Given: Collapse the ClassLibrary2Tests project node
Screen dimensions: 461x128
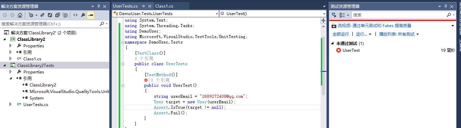Looking at the screenshot, I should (x=5, y=65).
